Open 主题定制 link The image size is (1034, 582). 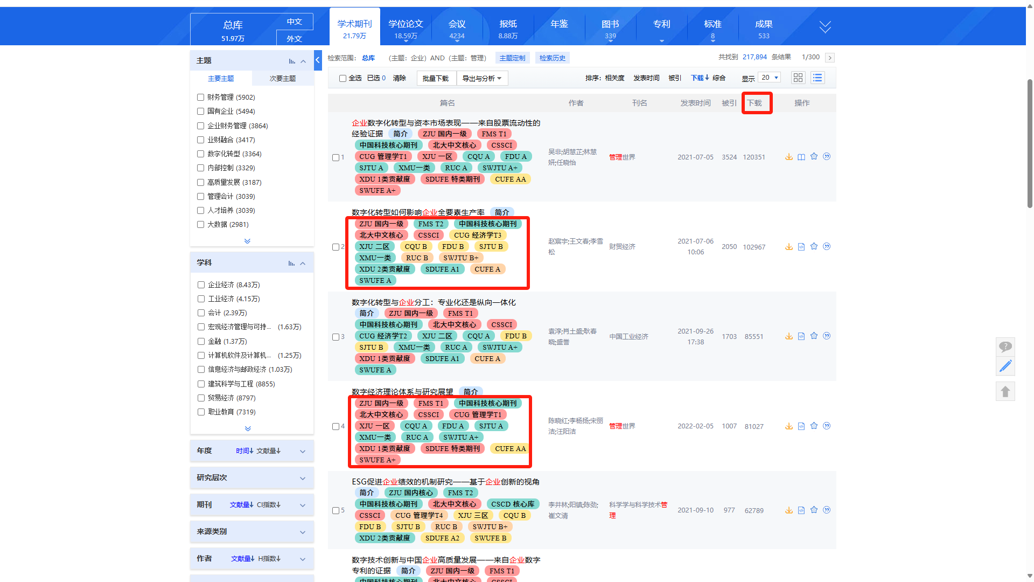point(512,58)
